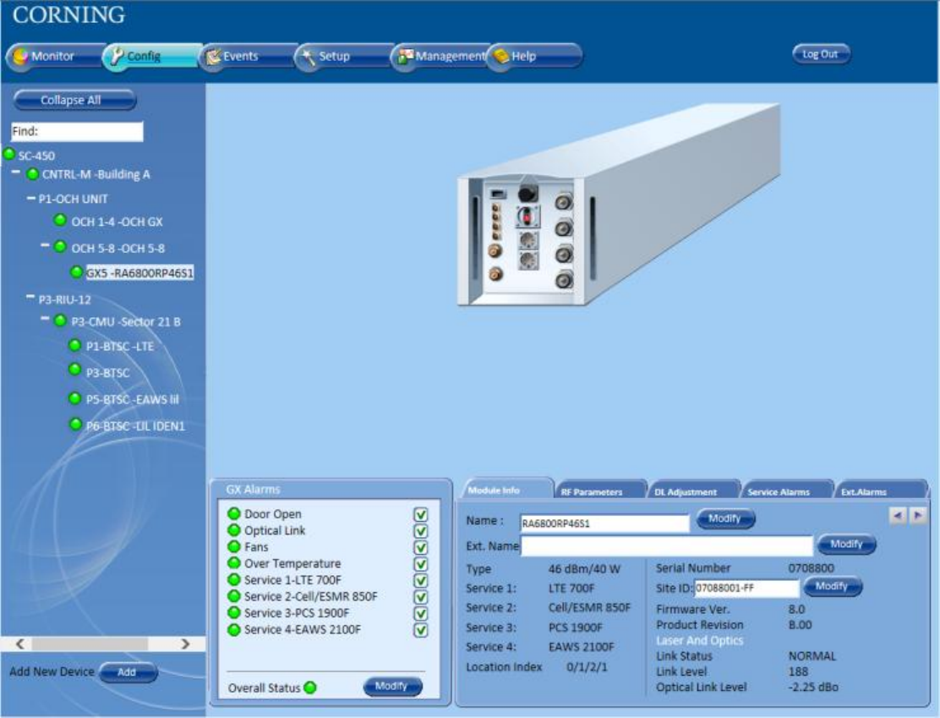940x718 pixels.
Task: Click Overall Status indicator LED
Action: point(310,688)
